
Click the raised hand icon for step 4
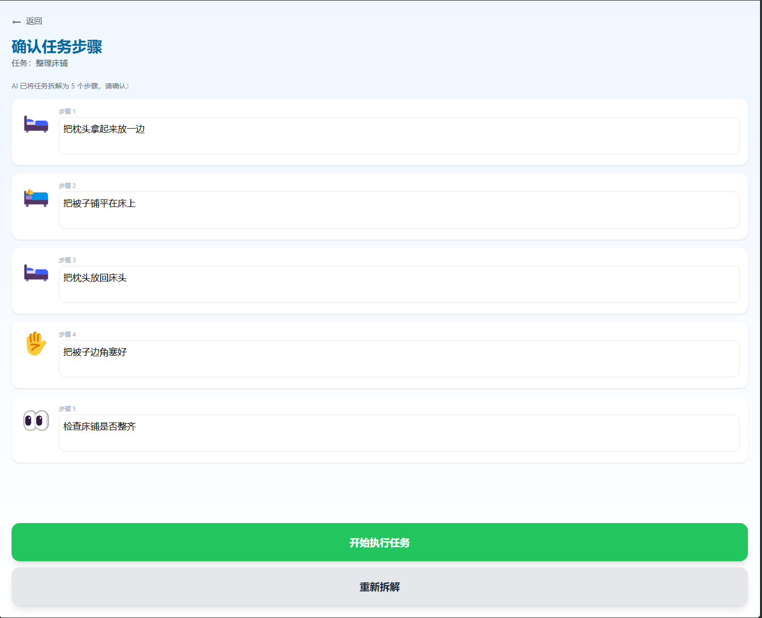[36, 344]
